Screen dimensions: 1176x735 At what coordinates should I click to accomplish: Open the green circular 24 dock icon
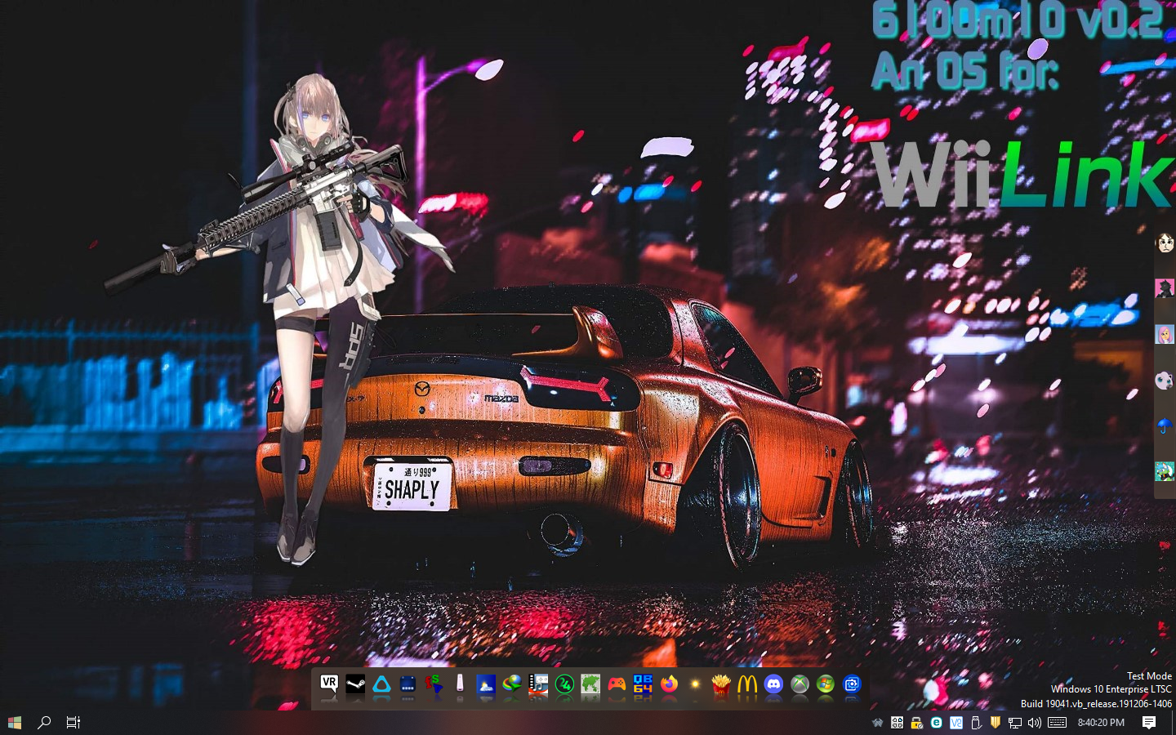pyautogui.click(x=564, y=684)
